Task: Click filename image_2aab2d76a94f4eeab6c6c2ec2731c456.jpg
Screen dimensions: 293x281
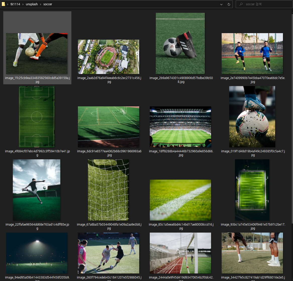Action: point(109,80)
